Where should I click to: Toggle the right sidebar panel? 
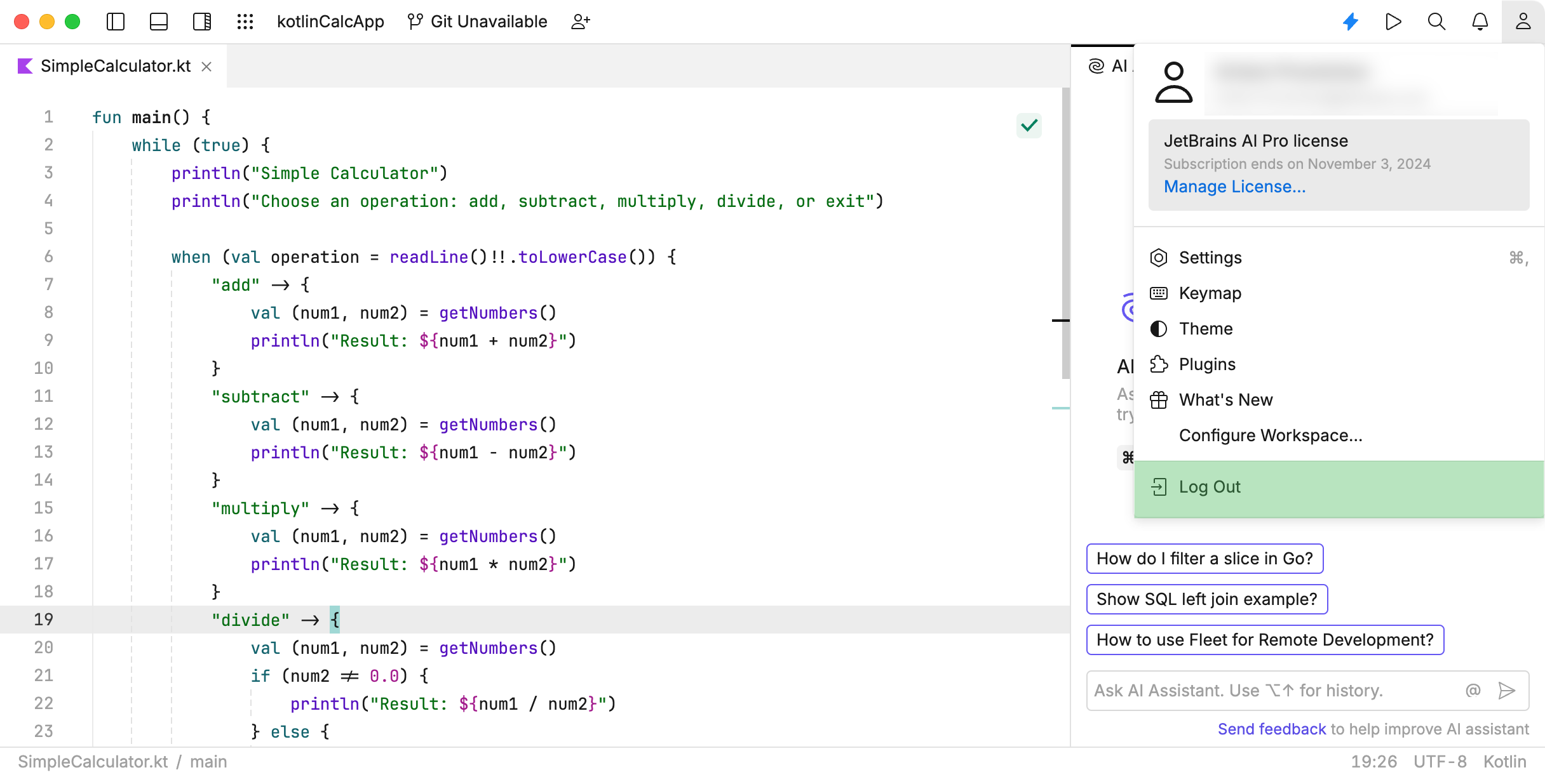click(x=202, y=22)
